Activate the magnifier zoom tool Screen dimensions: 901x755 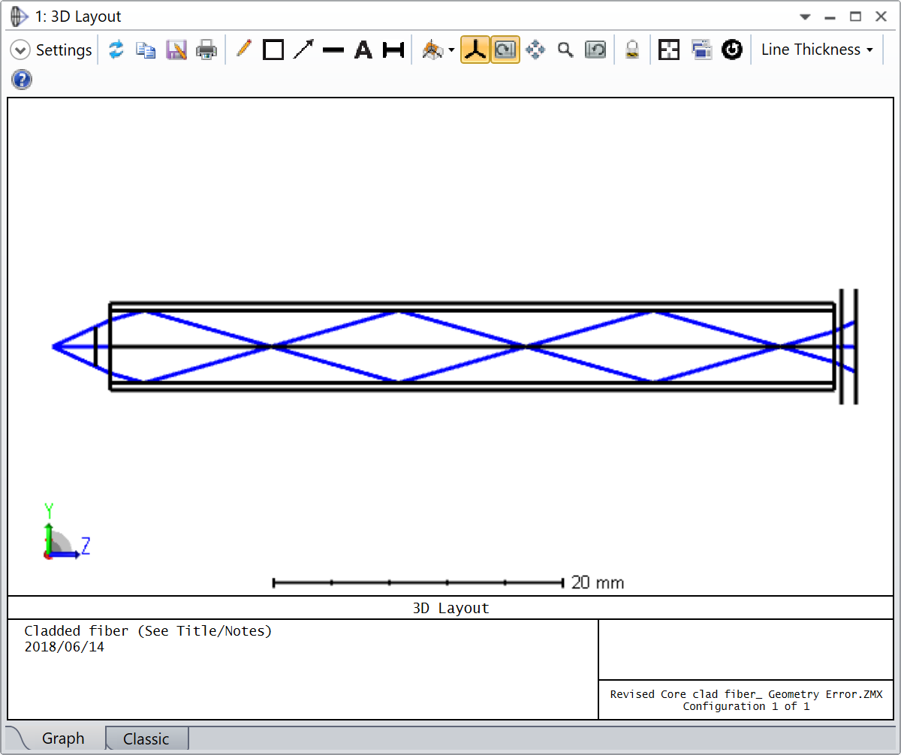[x=565, y=50]
